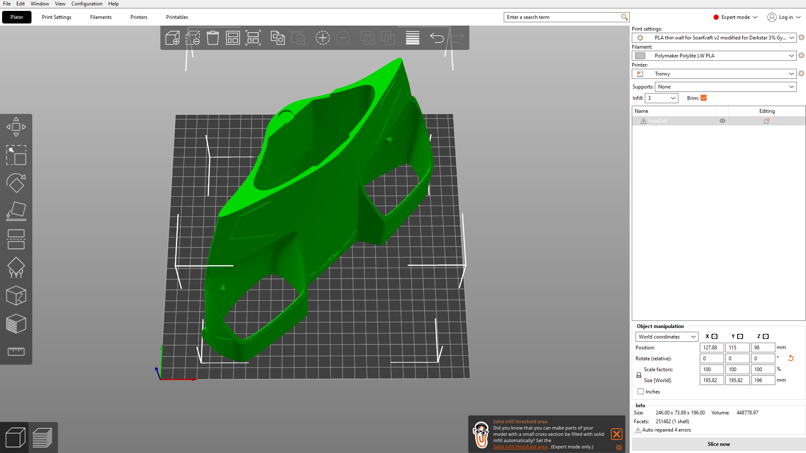Select the Move tool in left toolbar

coord(16,127)
